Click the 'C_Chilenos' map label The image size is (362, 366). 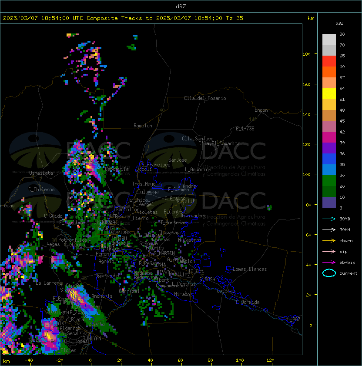click(41, 190)
